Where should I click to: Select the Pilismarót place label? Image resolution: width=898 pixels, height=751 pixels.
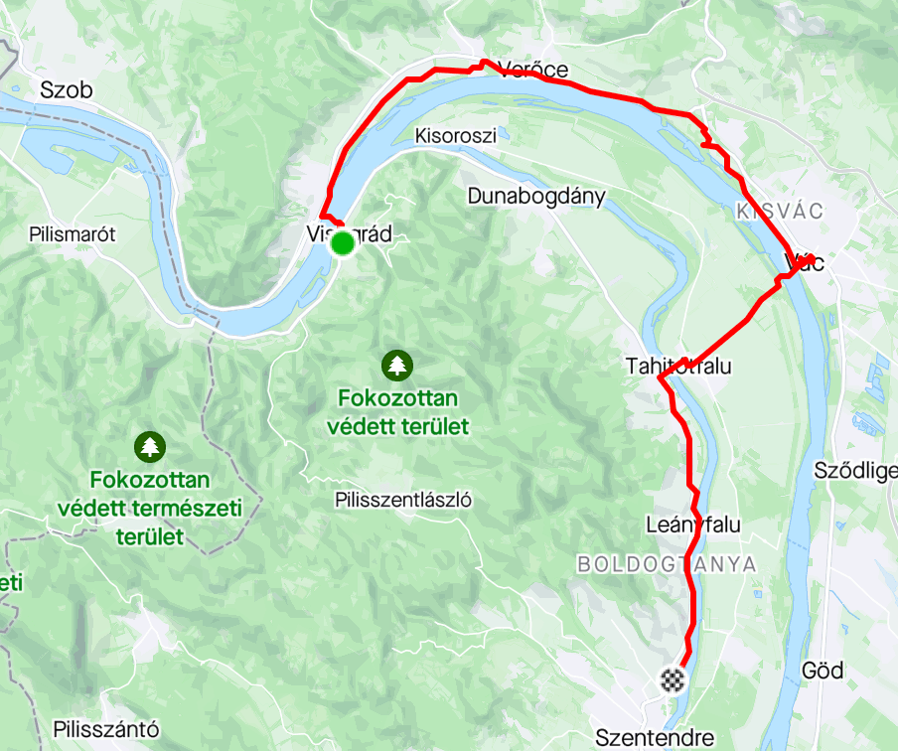(73, 233)
